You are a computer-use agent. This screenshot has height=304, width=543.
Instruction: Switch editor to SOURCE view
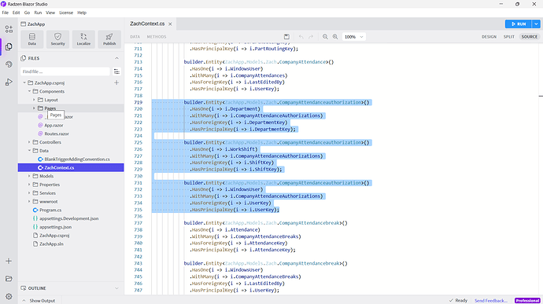pyautogui.click(x=529, y=37)
